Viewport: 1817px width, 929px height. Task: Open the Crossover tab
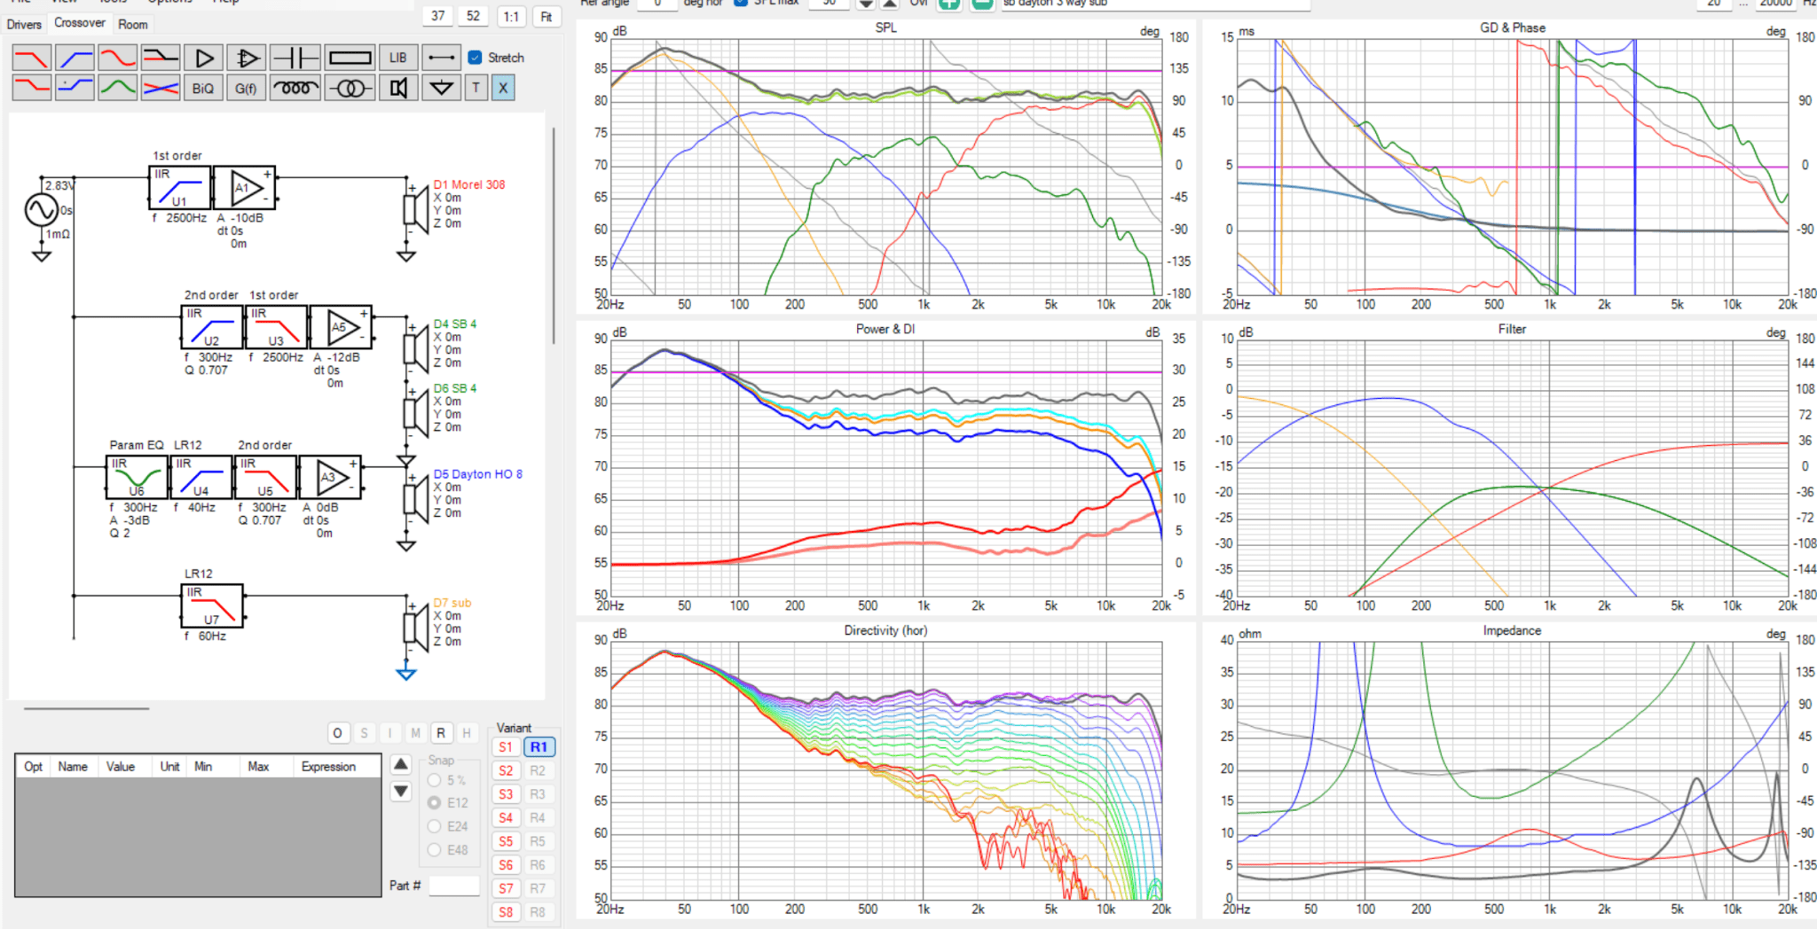coord(80,22)
